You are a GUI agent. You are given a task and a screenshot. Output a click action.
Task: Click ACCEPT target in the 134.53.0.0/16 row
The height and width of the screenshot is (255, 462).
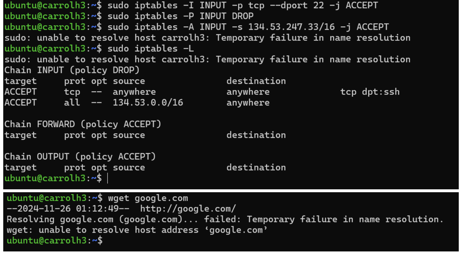(20, 103)
